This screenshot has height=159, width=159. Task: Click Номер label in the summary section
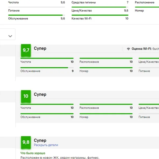pos(139,11)
